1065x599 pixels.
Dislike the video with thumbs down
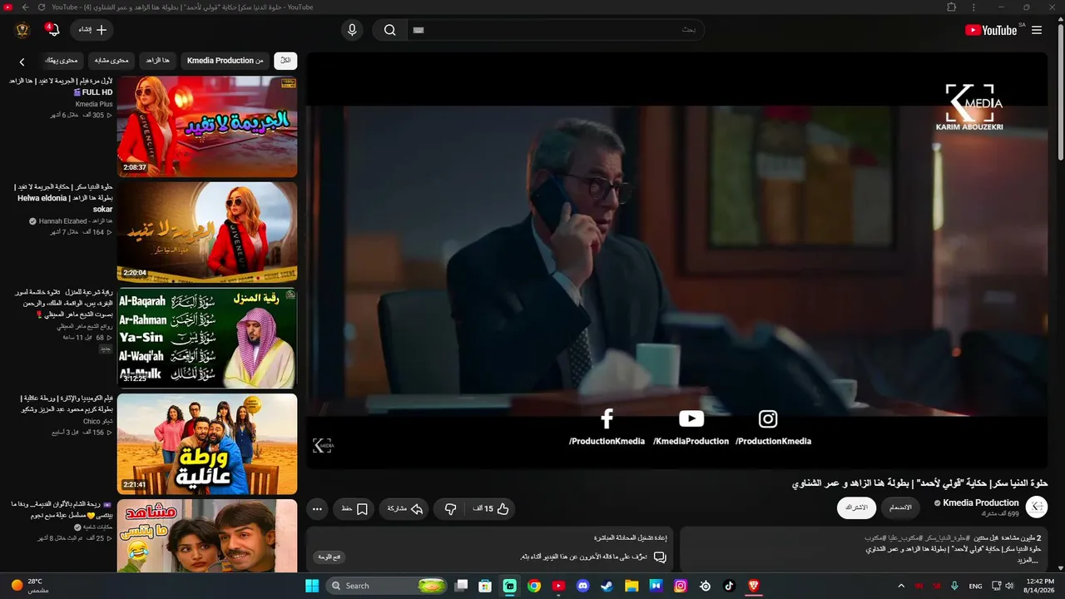[450, 509]
